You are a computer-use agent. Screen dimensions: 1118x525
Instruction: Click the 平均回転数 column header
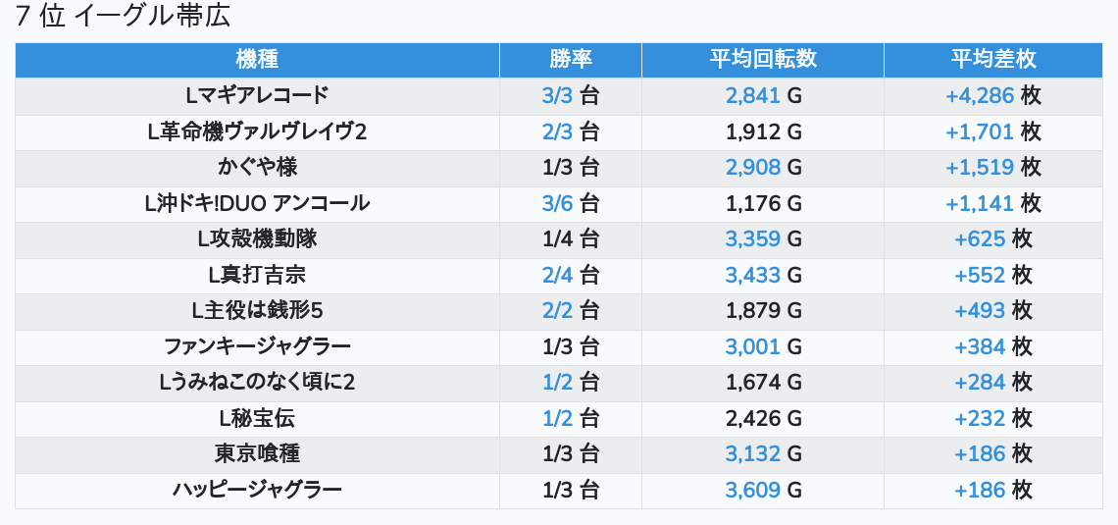tap(763, 60)
